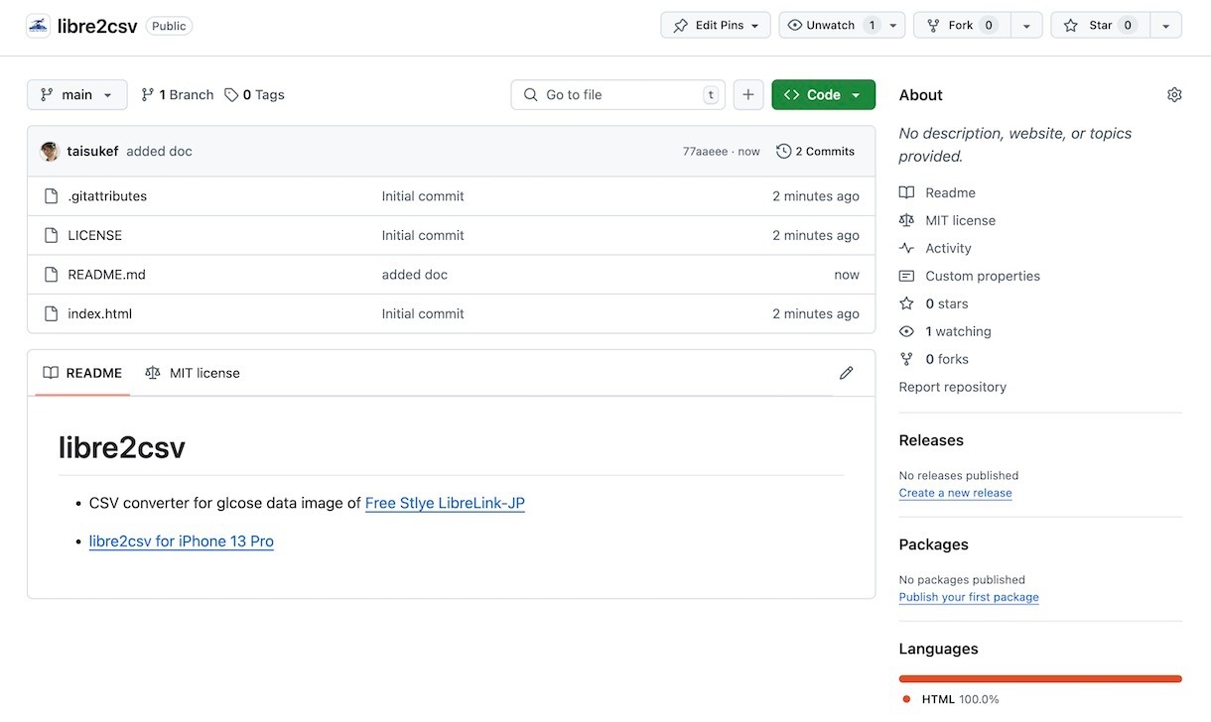Screen dimensions: 1211x722
Task: Click the fork icon beside 0 forks
Action: [906, 359]
